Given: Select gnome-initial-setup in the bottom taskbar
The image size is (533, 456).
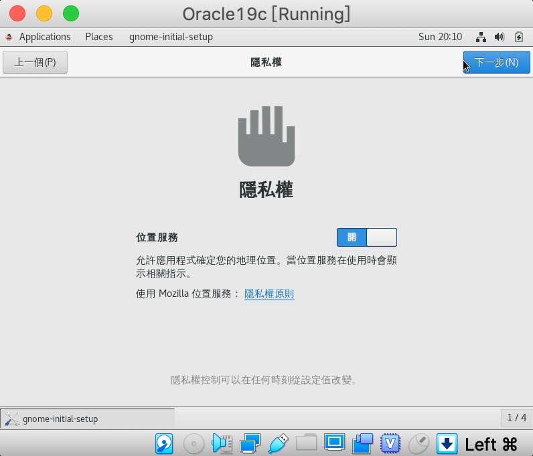Looking at the screenshot, I should pyautogui.click(x=87, y=419).
